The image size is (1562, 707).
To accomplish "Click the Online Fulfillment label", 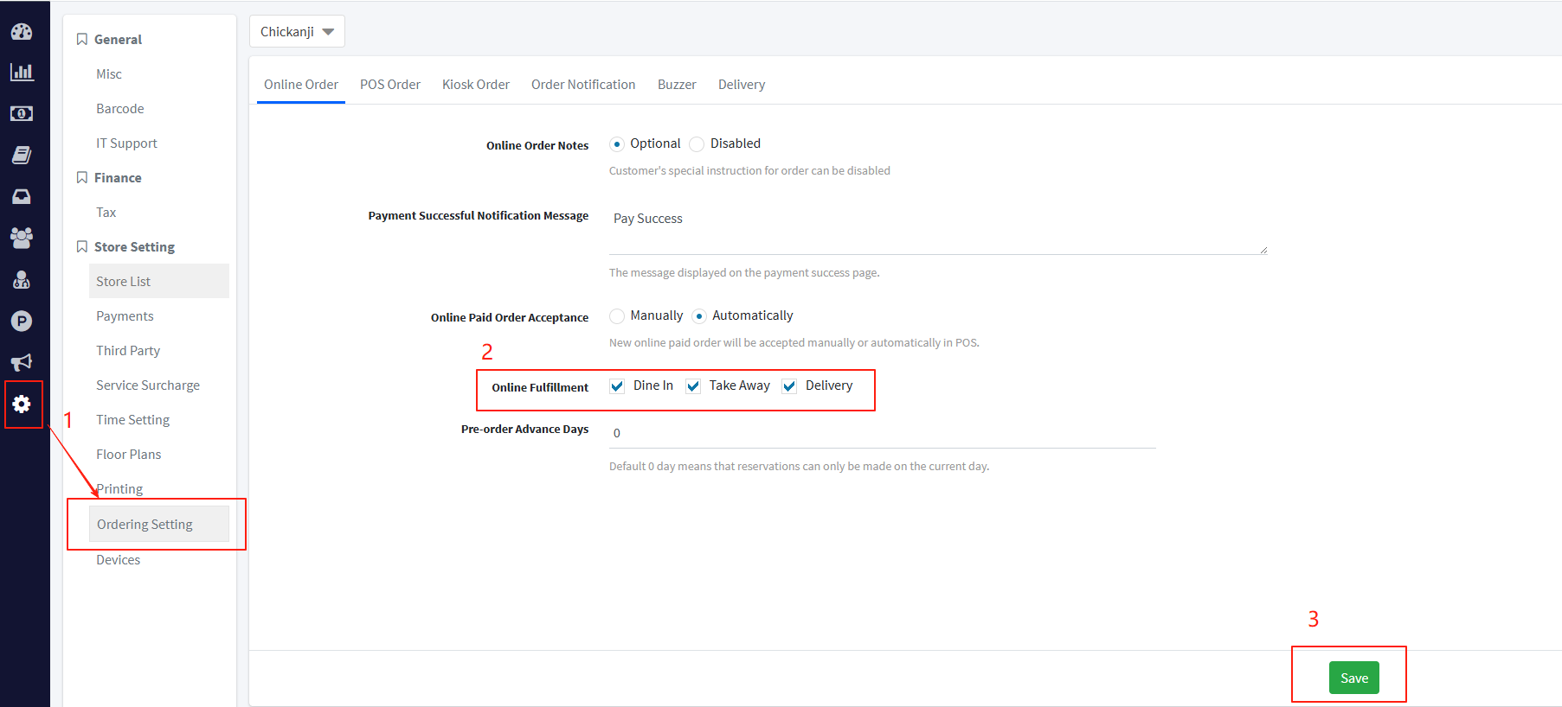I will [x=540, y=387].
